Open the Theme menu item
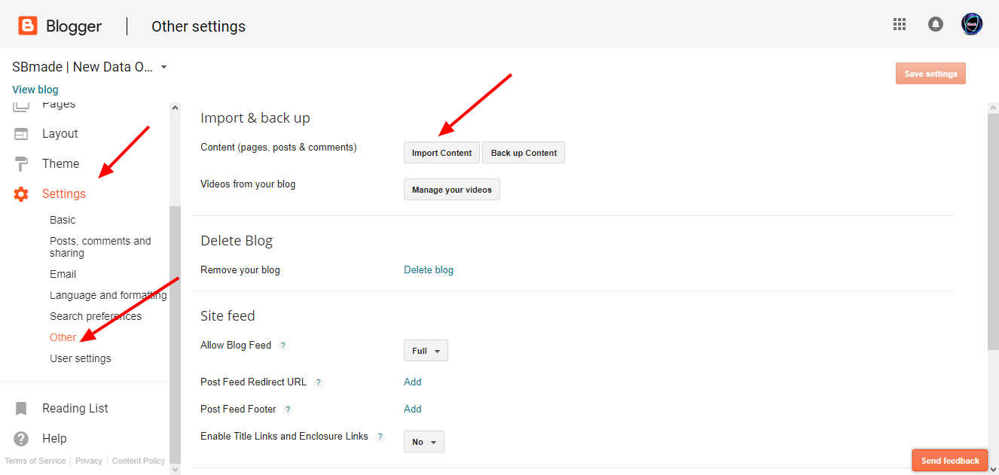 point(61,164)
